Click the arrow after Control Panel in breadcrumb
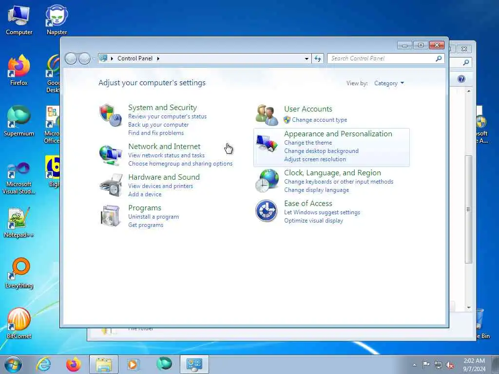This screenshot has width=499, height=374. click(158, 58)
